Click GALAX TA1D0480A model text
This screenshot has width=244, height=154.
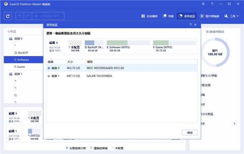(99, 76)
